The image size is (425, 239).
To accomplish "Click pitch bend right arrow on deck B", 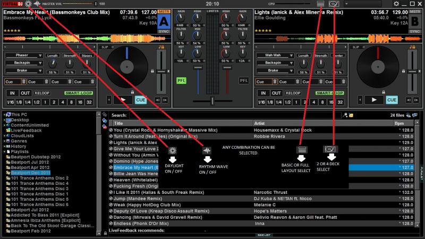I will pos(416,100).
